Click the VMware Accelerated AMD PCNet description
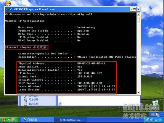 [107, 57]
